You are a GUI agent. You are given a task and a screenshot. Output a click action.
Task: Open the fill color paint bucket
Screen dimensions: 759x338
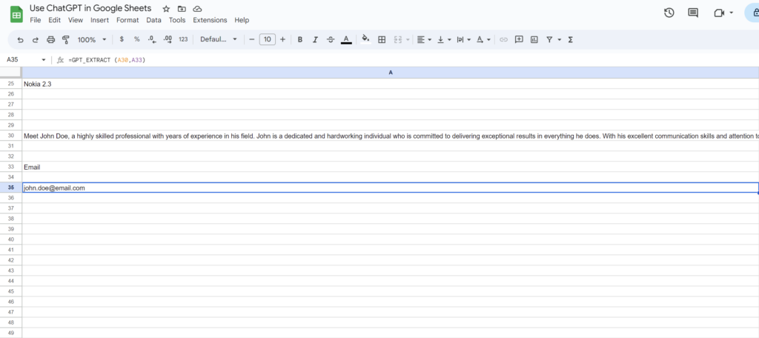tap(365, 39)
